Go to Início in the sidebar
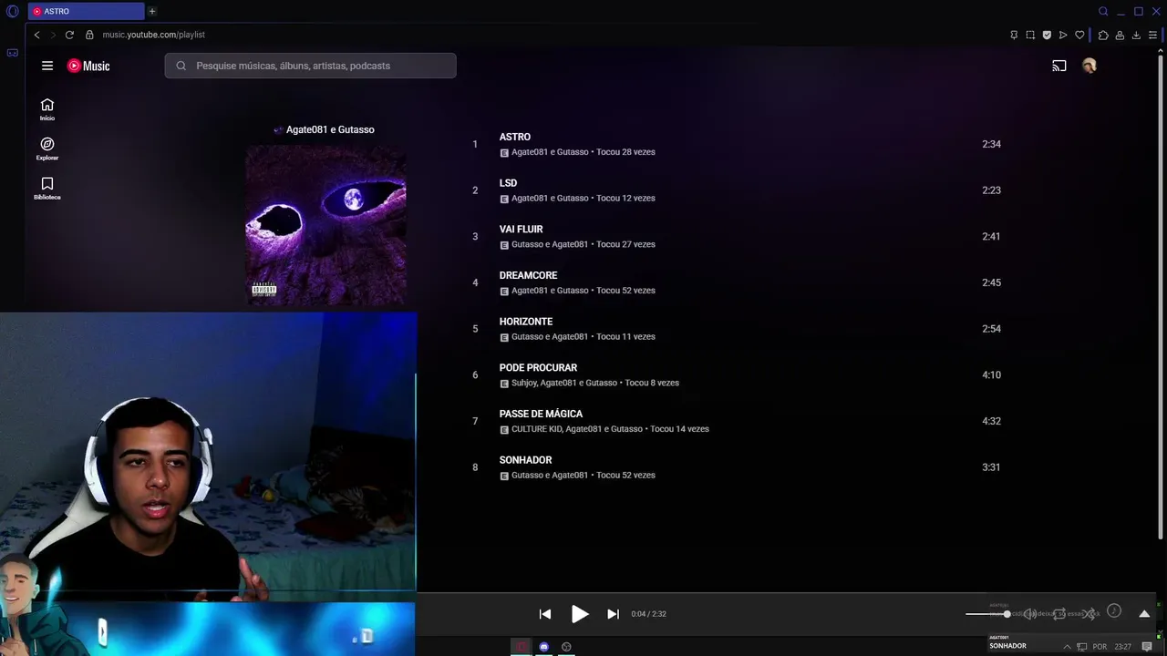The height and width of the screenshot is (656, 1167). (x=47, y=109)
